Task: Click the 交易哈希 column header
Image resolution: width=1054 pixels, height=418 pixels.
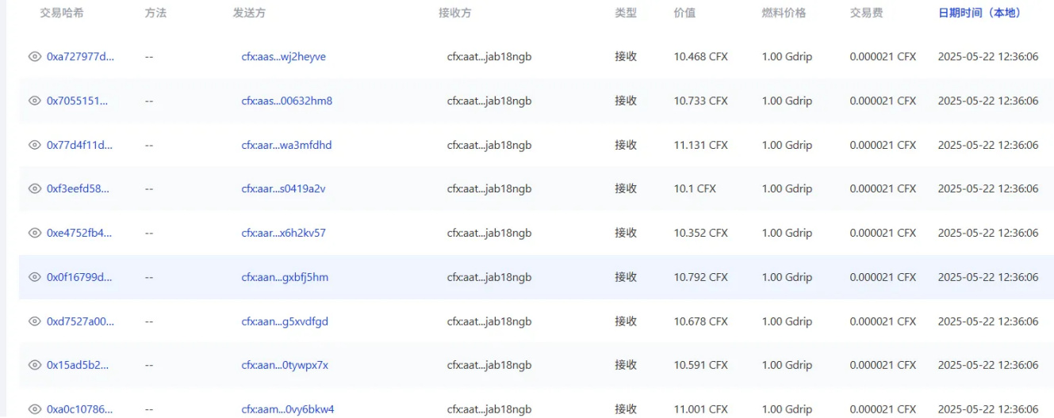Action: [x=62, y=13]
